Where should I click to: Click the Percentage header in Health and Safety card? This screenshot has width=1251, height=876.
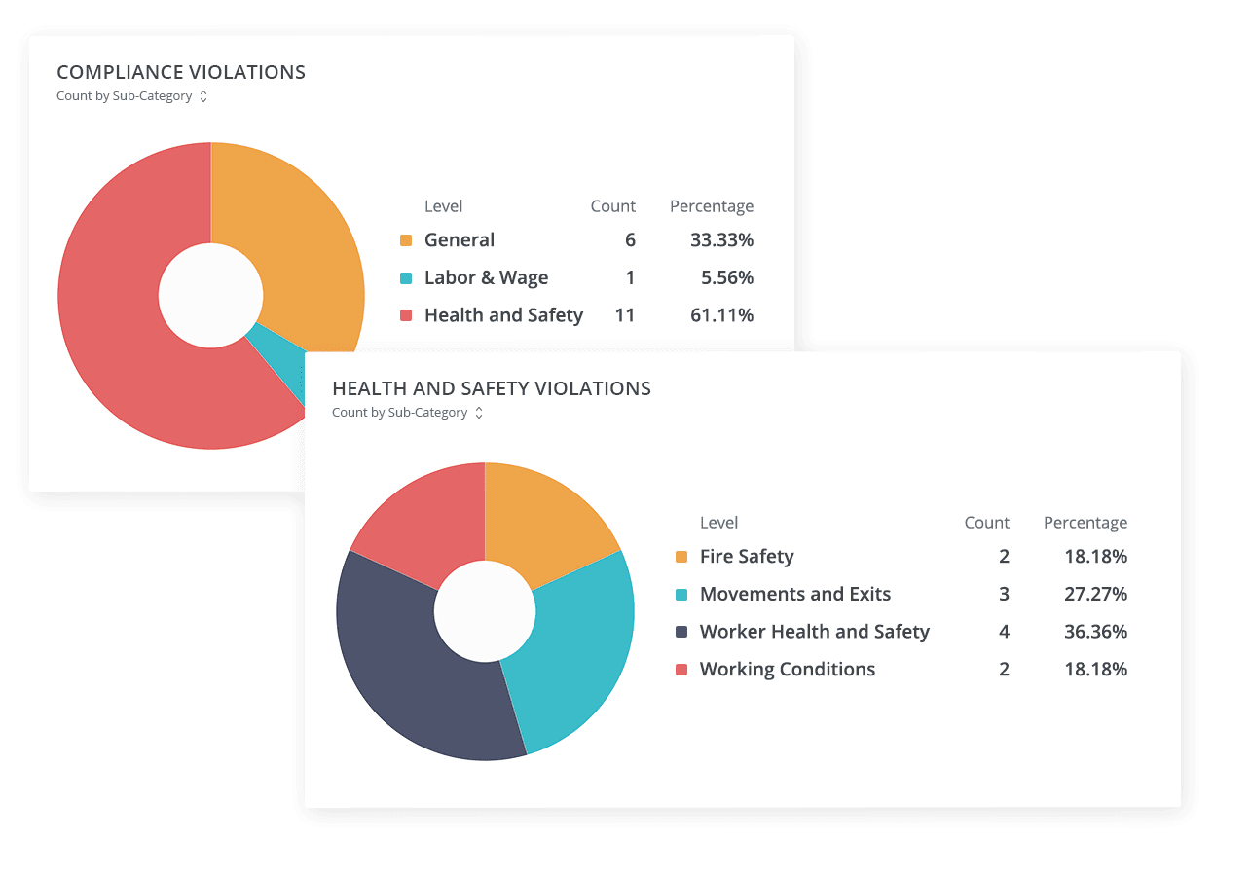(1085, 524)
